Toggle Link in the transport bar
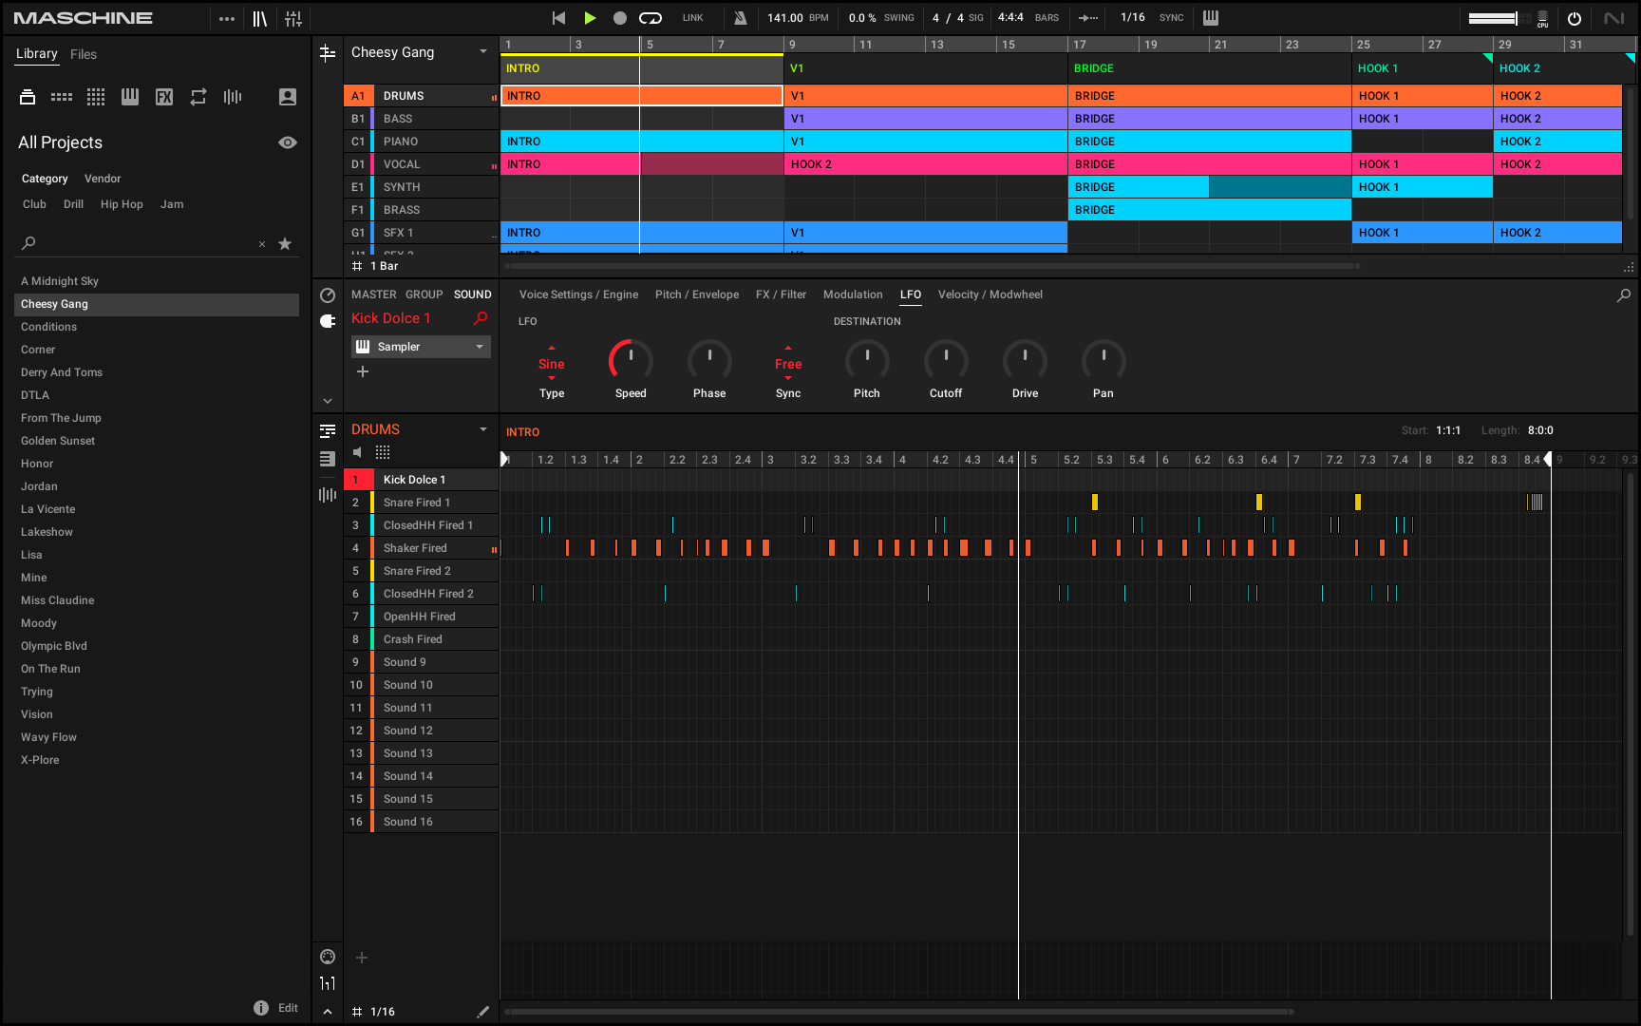This screenshot has height=1026, width=1641. (x=692, y=17)
